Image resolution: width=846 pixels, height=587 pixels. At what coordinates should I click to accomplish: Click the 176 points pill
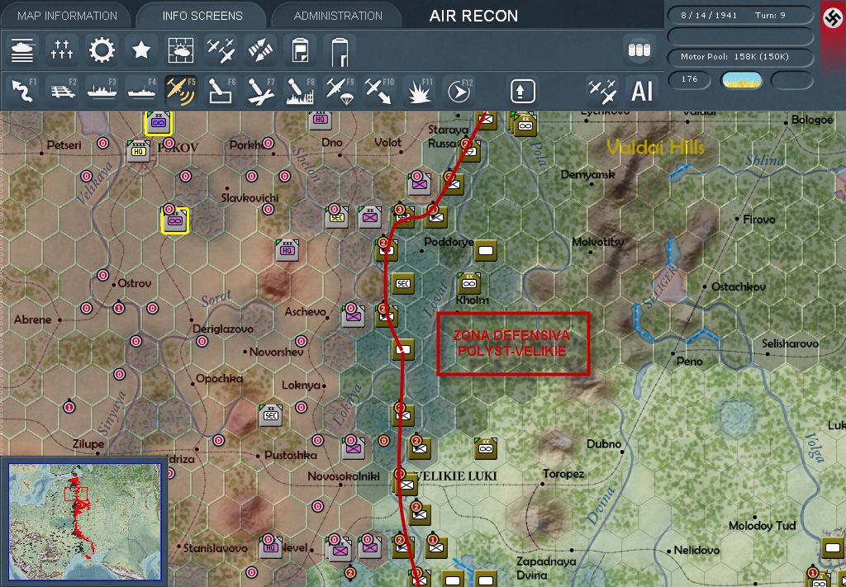690,79
